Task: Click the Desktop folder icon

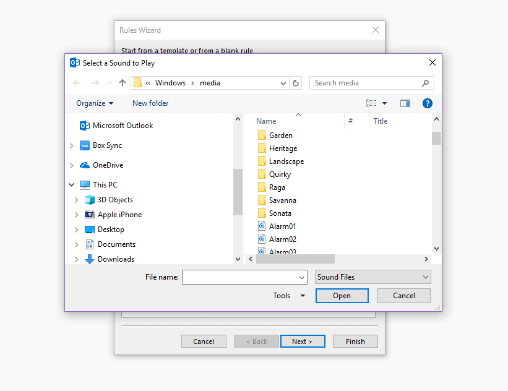Action: (90, 230)
